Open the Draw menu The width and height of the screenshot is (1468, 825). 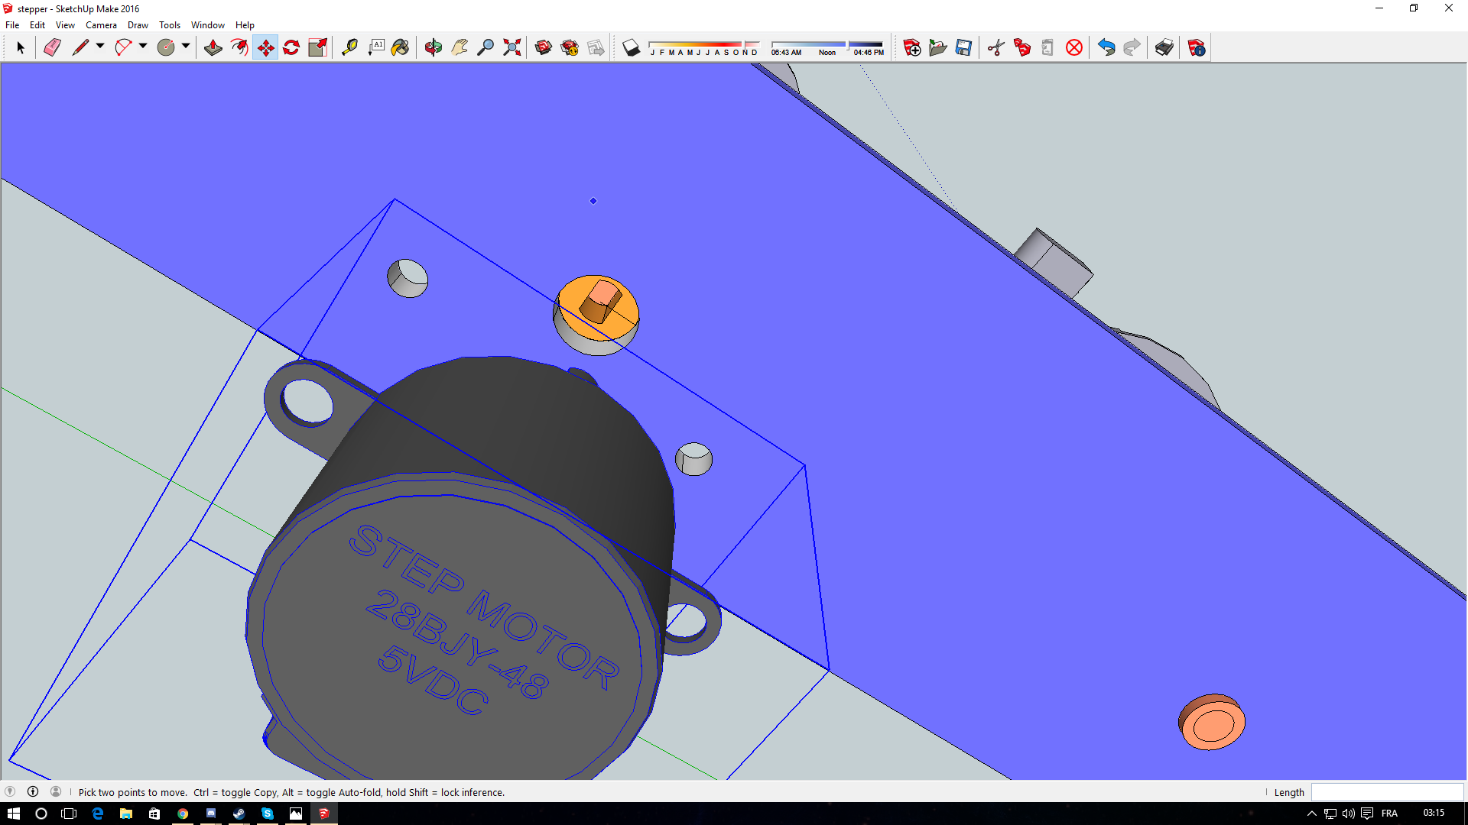(x=138, y=24)
